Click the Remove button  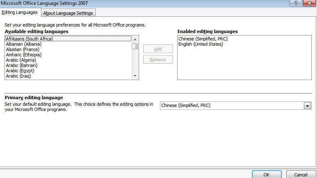click(158, 60)
